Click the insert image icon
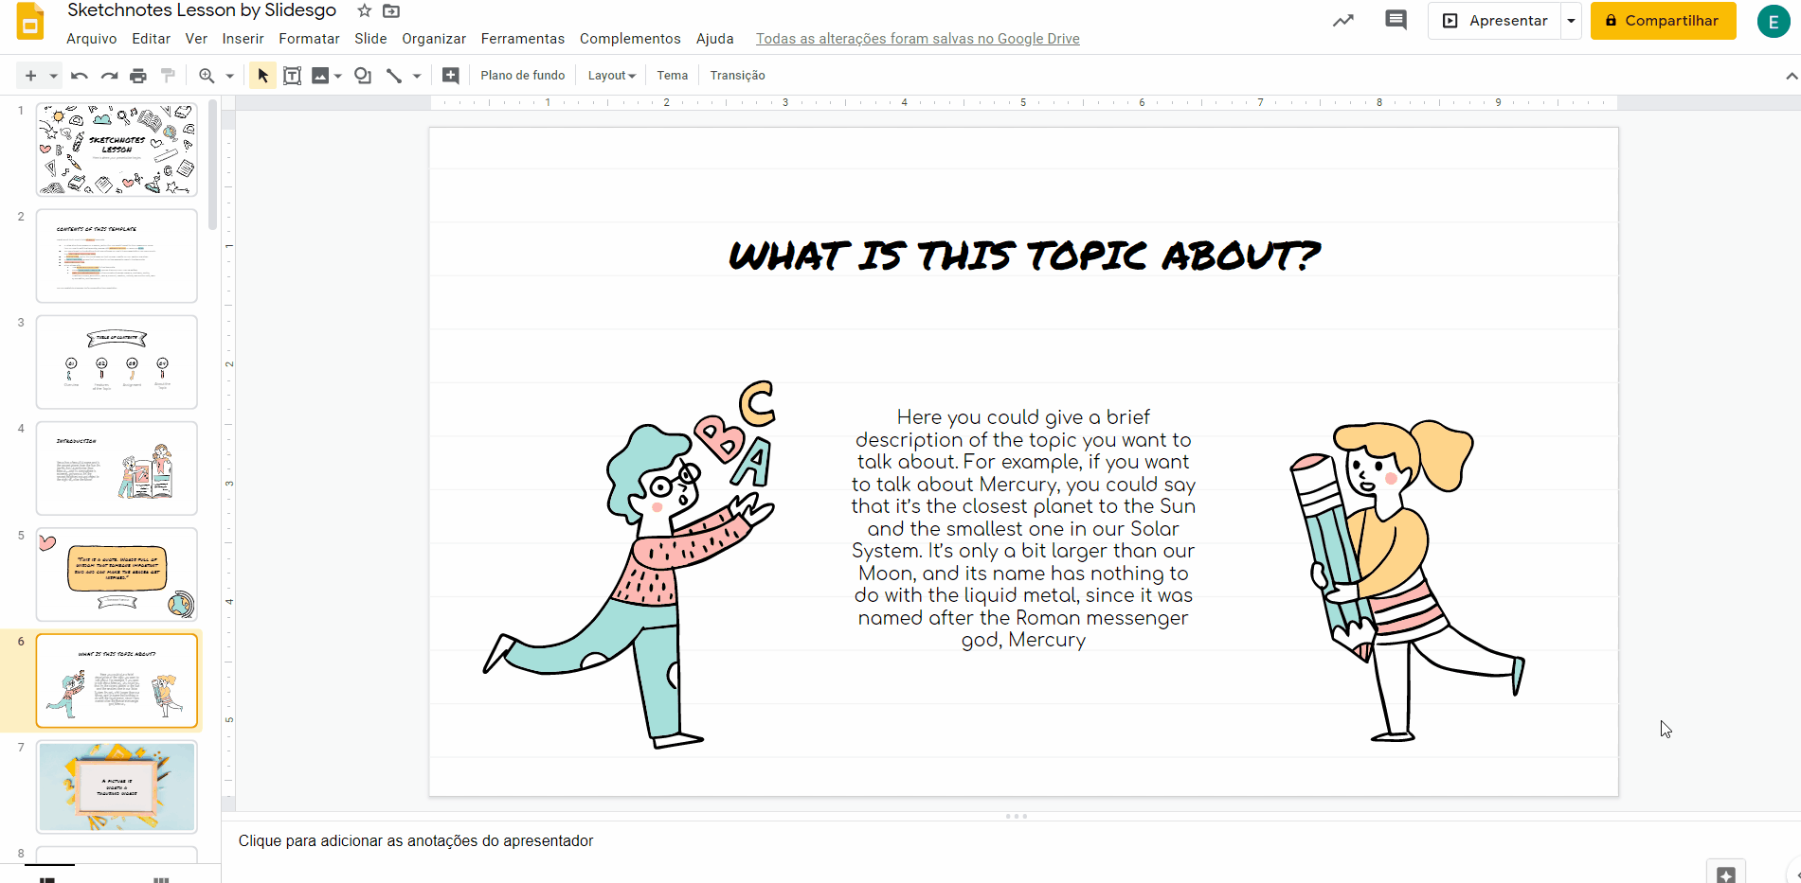The height and width of the screenshot is (883, 1801). point(320,76)
